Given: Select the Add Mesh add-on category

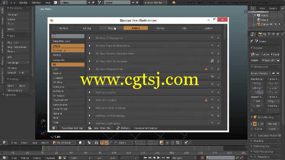Looking at the screenshot, I should pos(68,91).
